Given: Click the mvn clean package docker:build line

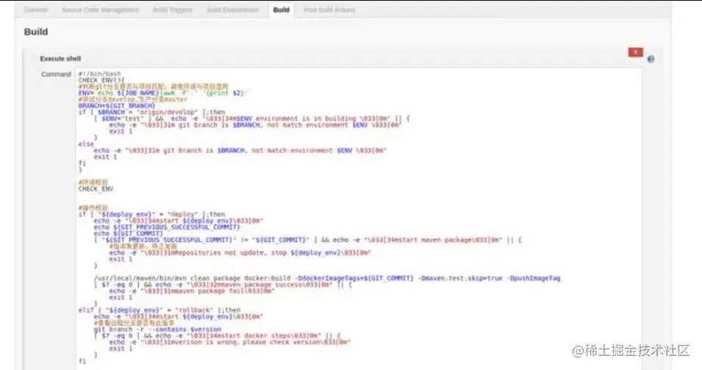Looking at the screenshot, I should tap(327, 278).
